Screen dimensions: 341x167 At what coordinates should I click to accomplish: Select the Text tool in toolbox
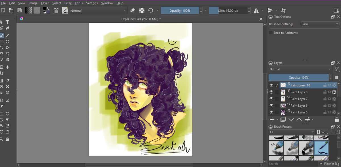tap(8, 22)
